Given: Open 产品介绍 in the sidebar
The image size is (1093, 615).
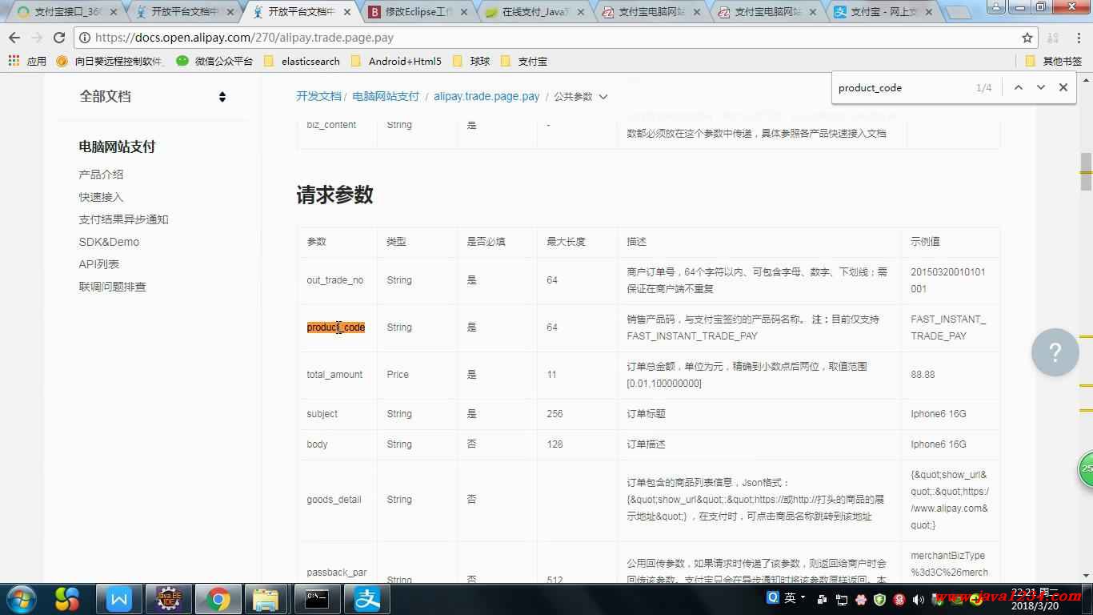Looking at the screenshot, I should click(x=101, y=175).
